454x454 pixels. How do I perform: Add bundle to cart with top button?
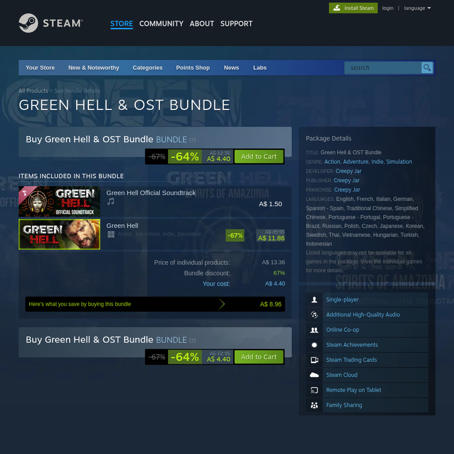click(x=259, y=156)
